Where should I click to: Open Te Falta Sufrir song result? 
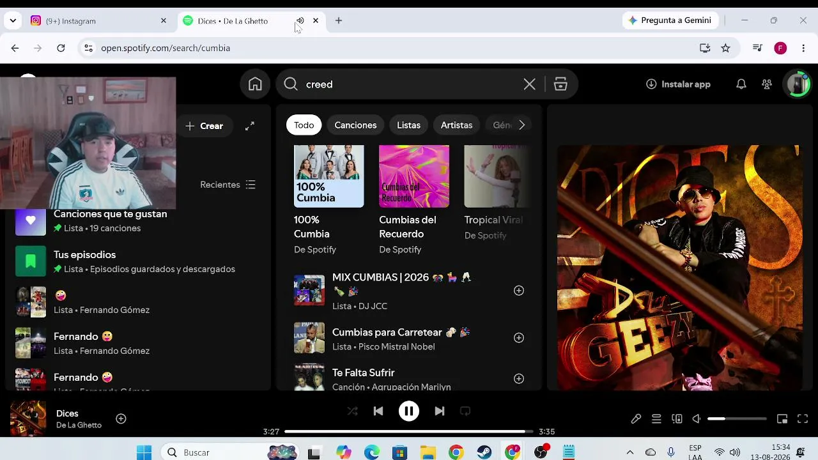(x=409, y=379)
